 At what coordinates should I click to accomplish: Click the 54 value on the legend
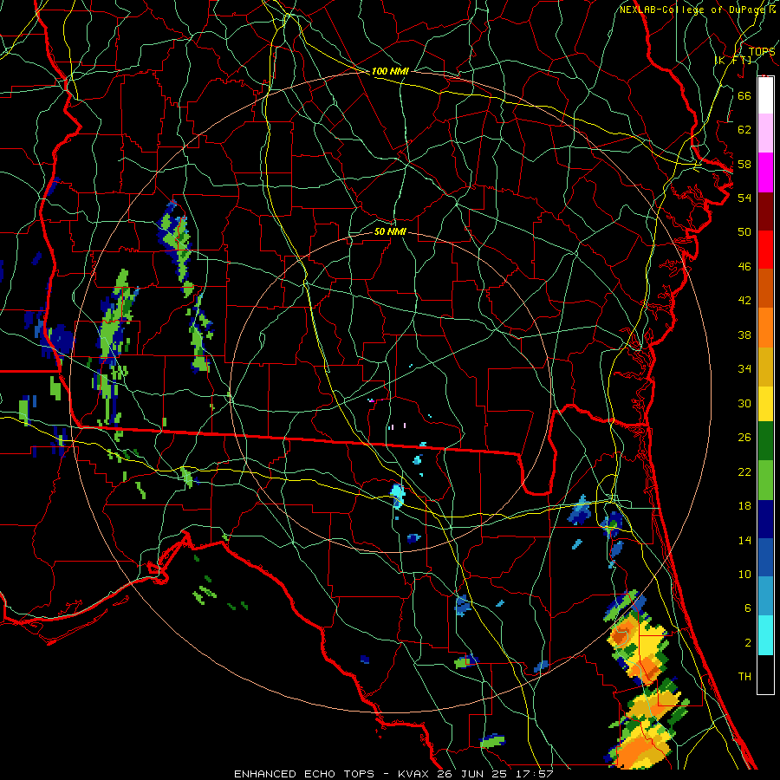744,198
